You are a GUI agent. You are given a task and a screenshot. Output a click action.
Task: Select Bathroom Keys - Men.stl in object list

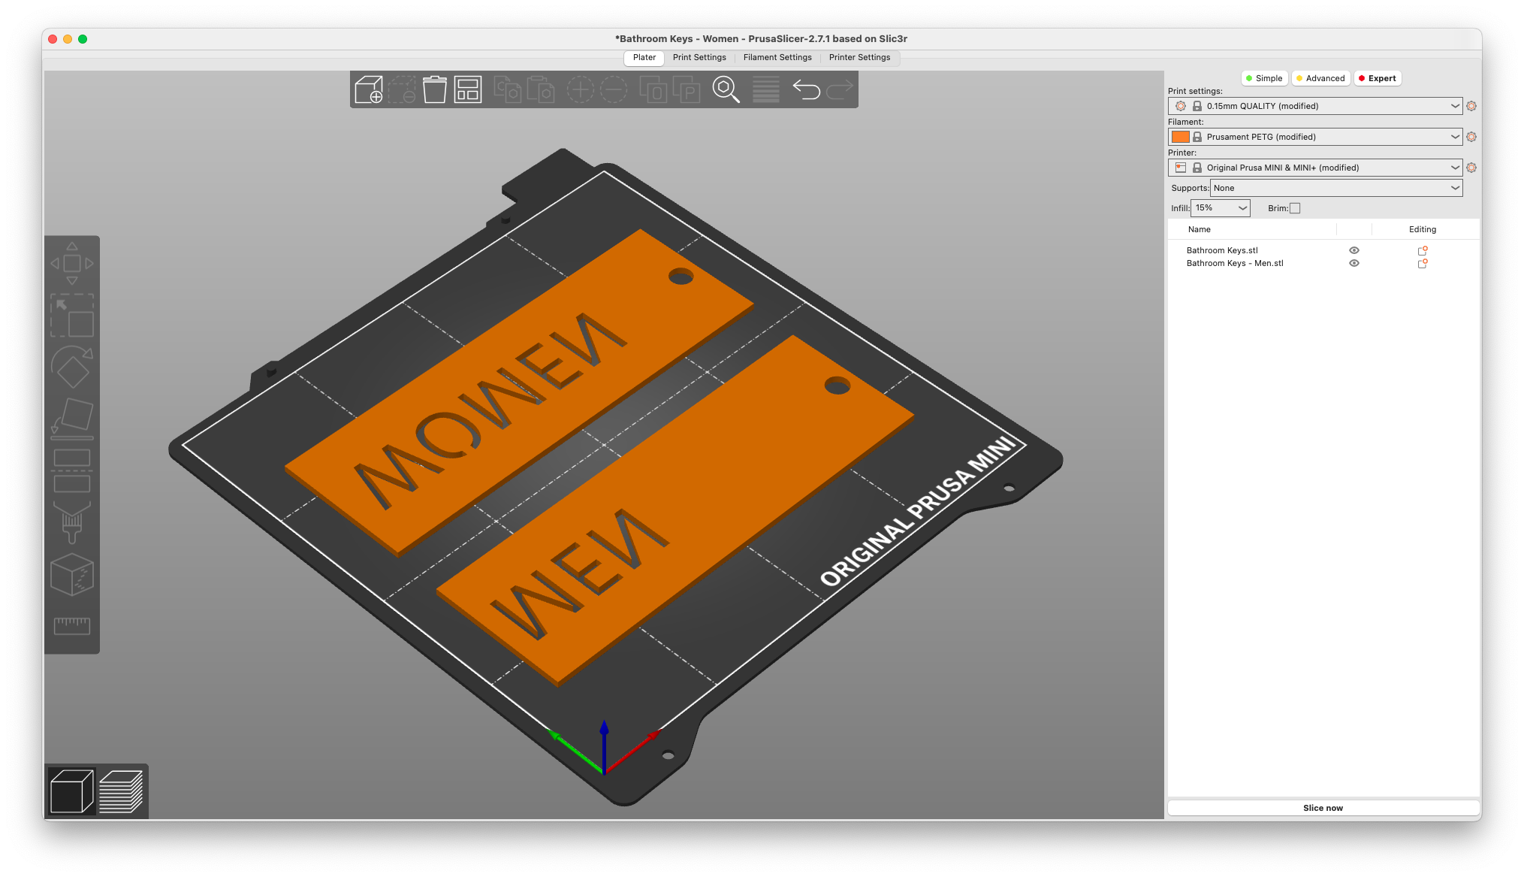click(1235, 263)
